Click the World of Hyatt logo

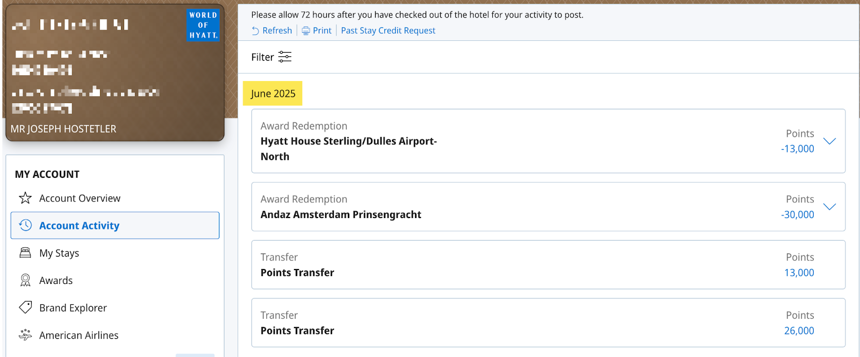203,25
